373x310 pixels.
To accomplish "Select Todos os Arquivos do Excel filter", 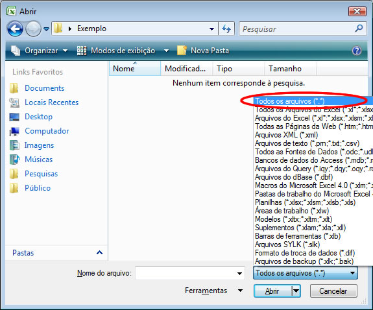I will [313, 110].
